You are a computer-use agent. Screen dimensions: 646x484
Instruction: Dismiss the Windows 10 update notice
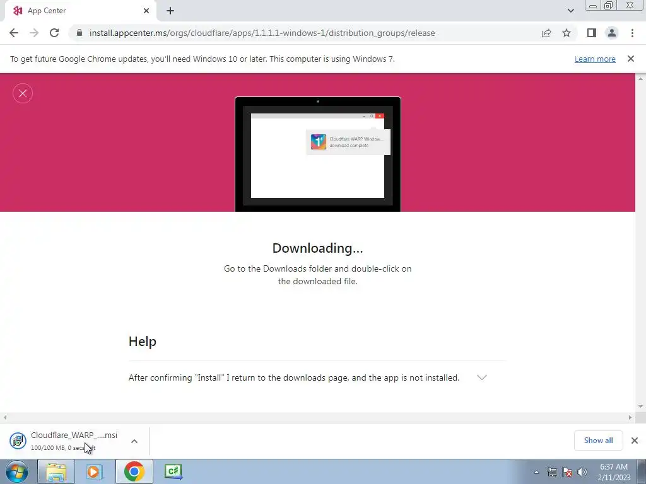tap(631, 59)
